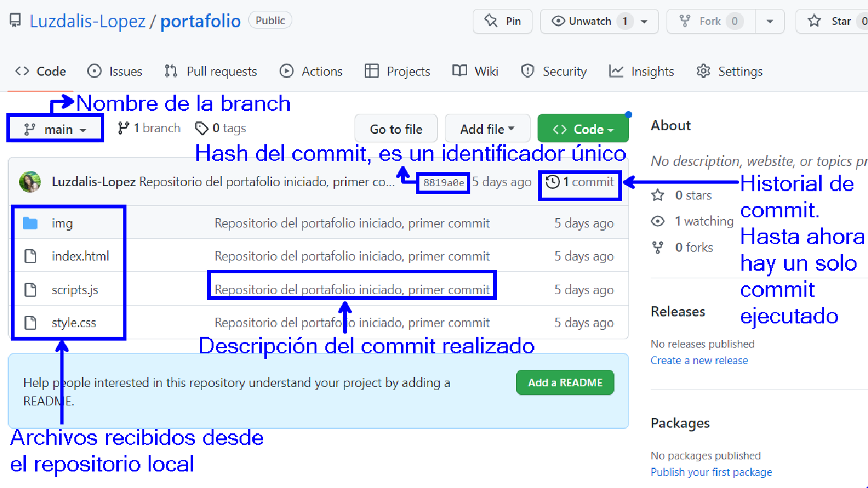Open the latest commit message link
This screenshot has height=488, width=868.
pyautogui.click(x=267, y=182)
